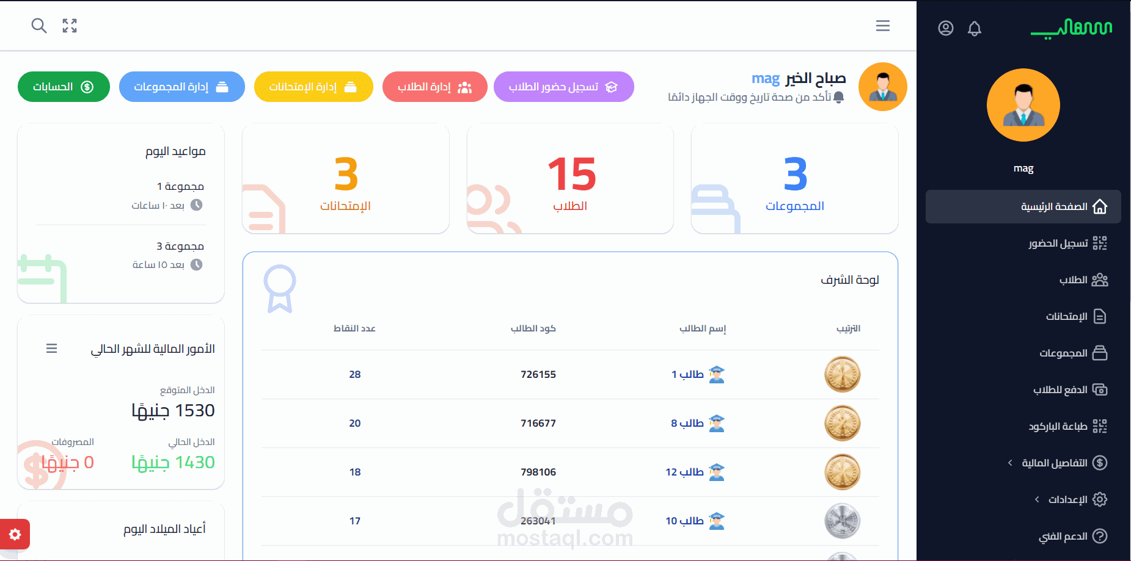The width and height of the screenshot is (1131, 561).
Task: Go to الصفحة الرئيسية in sidebar
Action: click(1023, 206)
